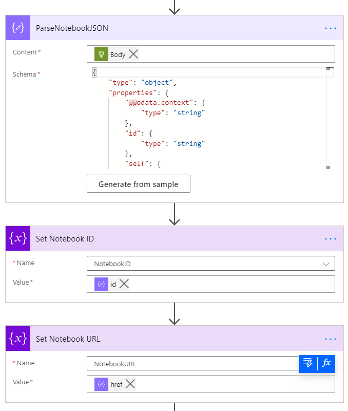Click the ParseNotebookJSON action icon
Viewport: 348px width, 411px height.
[18, 28]
